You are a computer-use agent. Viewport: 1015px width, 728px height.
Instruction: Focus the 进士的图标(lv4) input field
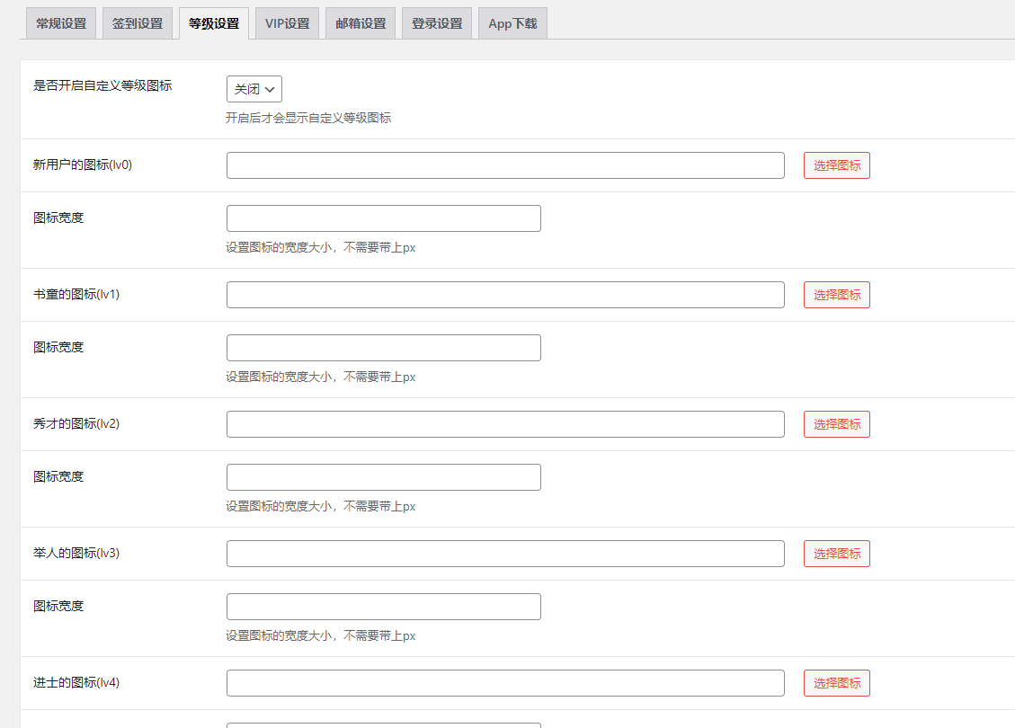pos(505,683)
